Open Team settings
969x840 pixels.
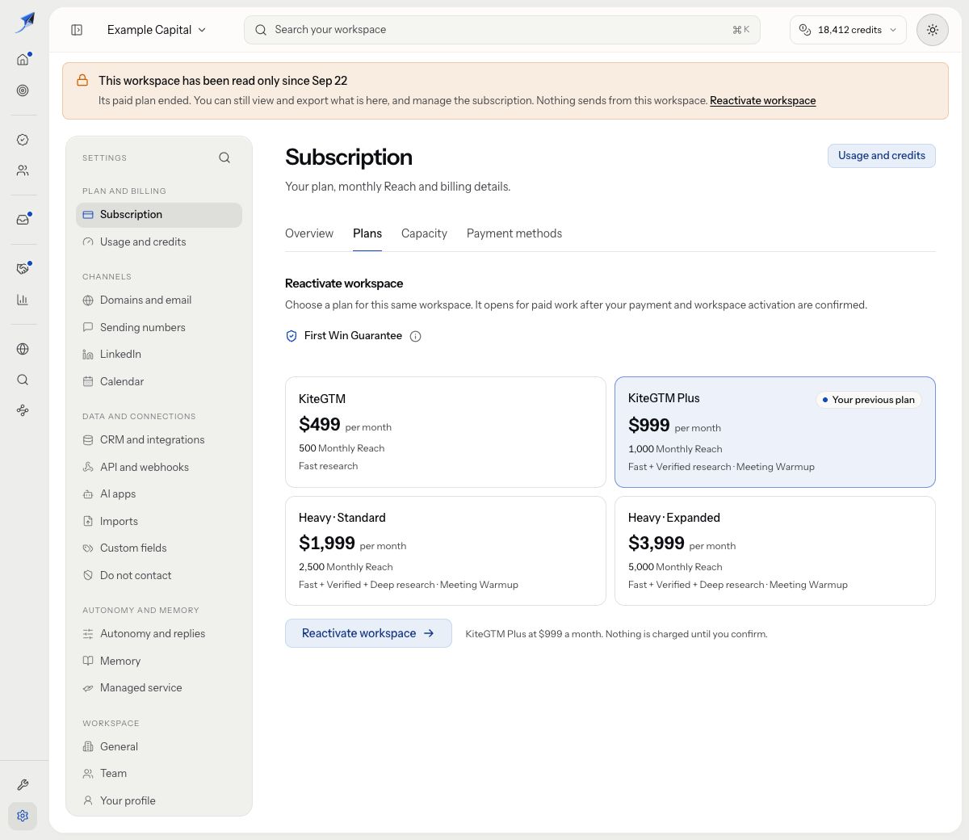[159, 774]
